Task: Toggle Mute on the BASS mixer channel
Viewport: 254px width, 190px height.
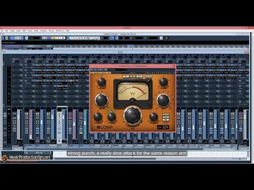Action: tap(38, 114)
